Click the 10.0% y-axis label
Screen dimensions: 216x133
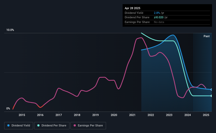10,30
